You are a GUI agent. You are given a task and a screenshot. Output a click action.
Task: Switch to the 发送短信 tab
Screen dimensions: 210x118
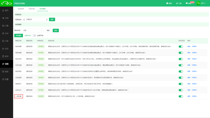(x=21, y=9)
